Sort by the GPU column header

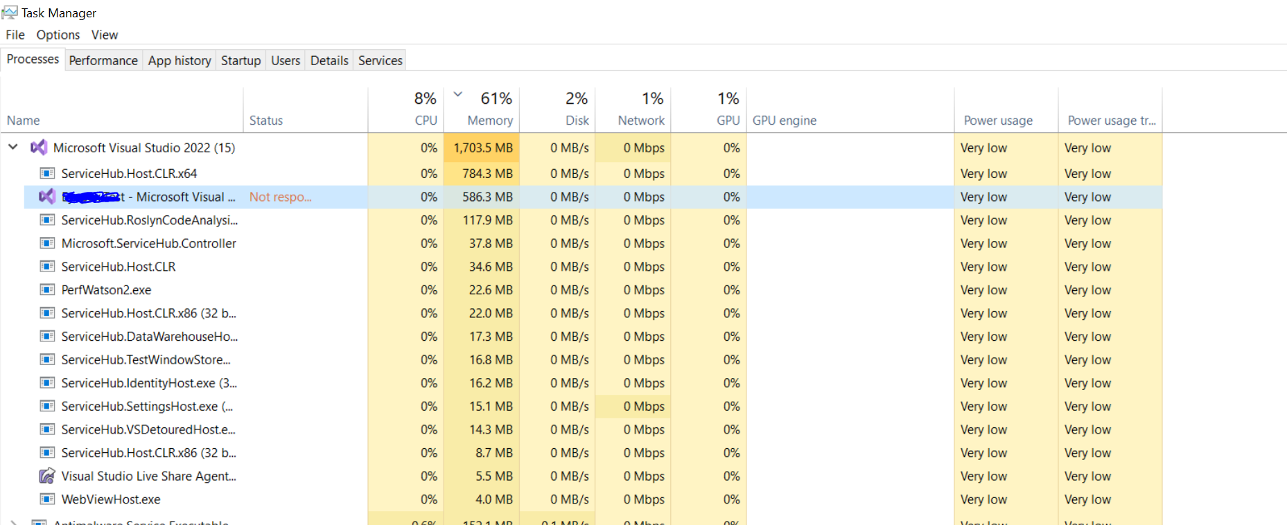pyautogui.click(x=709, y=109)
